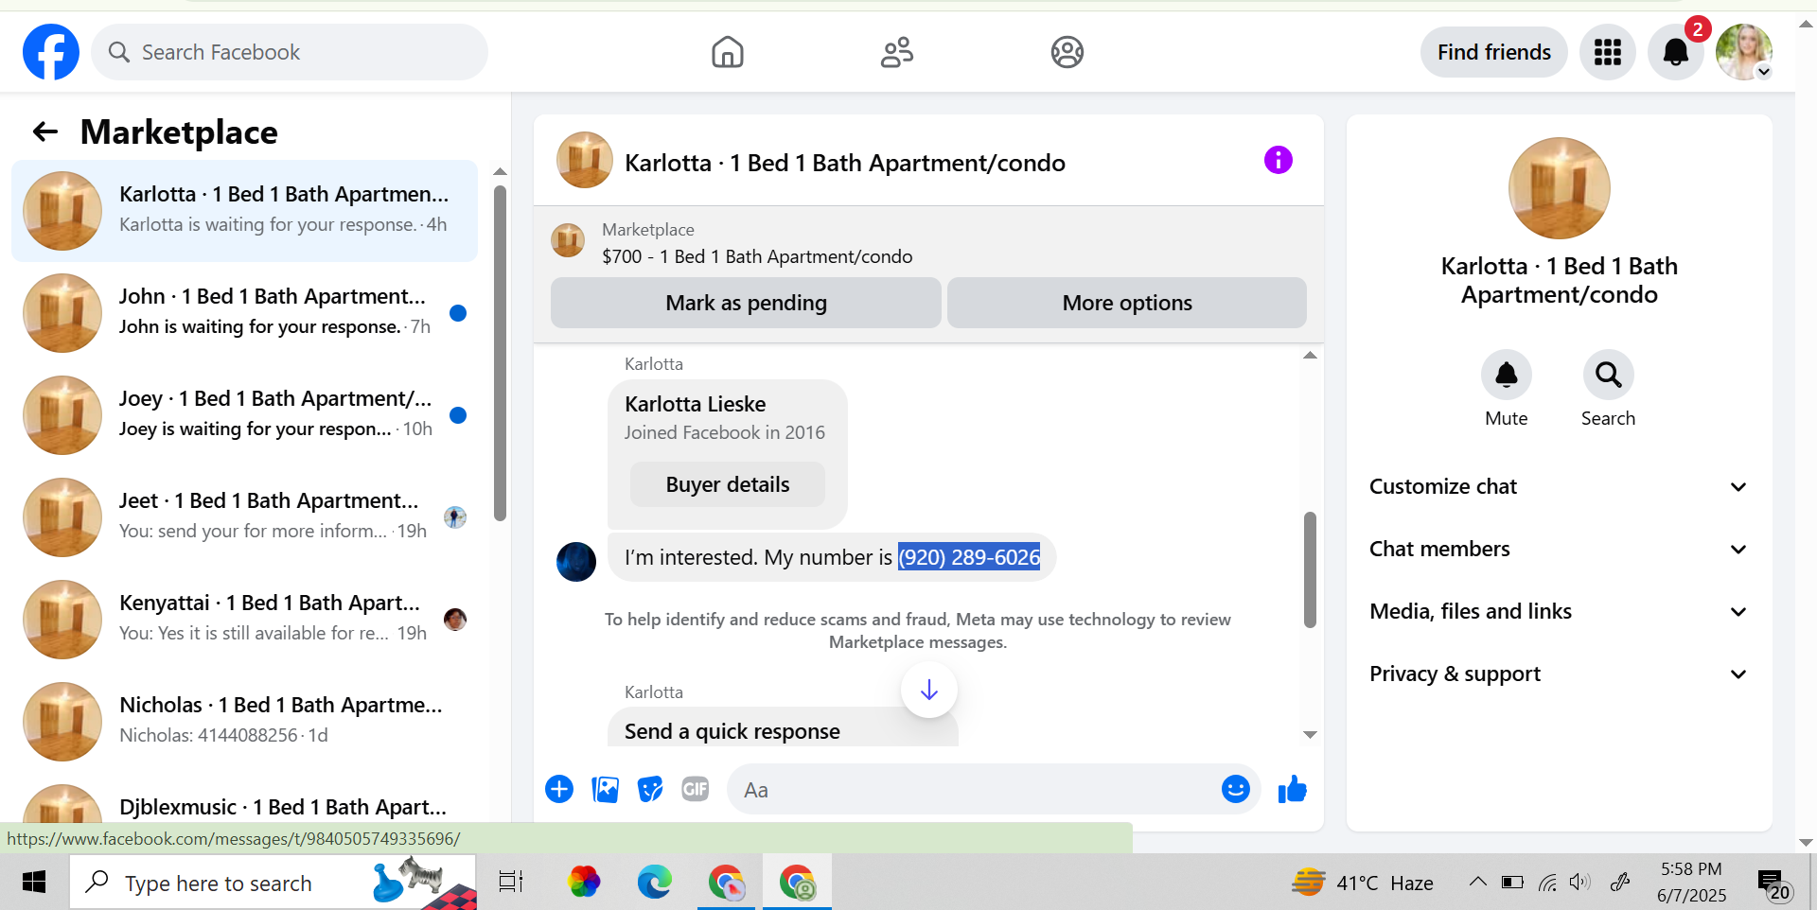Click the Windows taskbar search box
The image size is (1817, 910).
point(273,883)
